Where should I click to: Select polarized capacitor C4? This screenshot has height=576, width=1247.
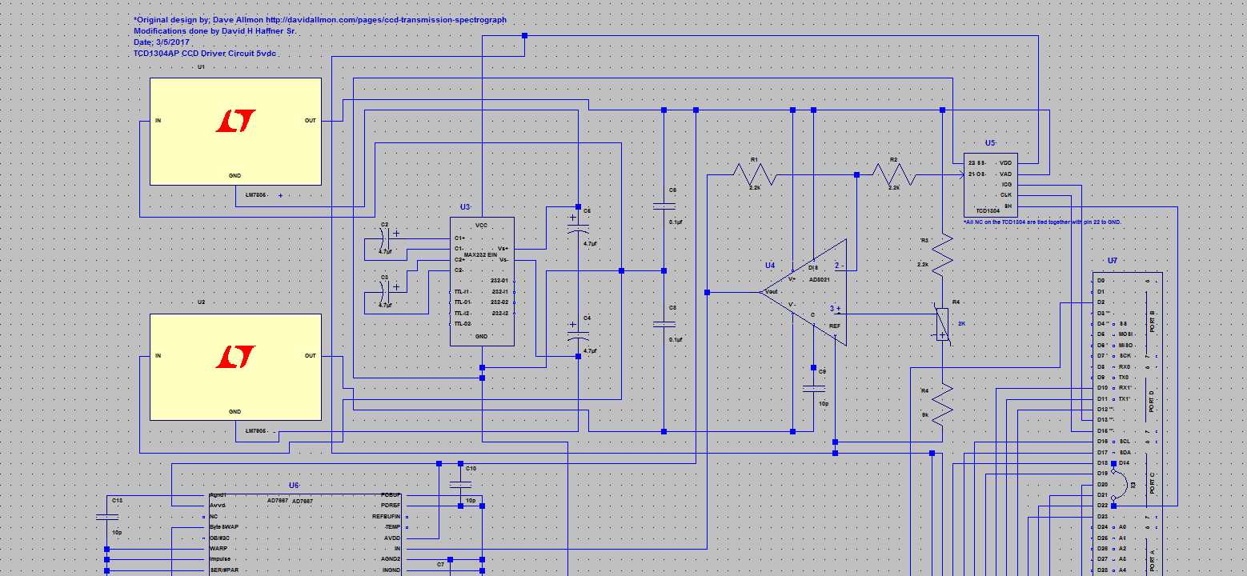click(x=578, y=333)
